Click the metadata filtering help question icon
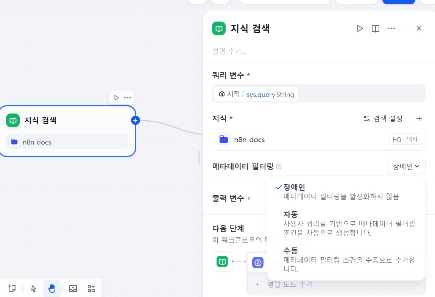Image resolution: width=435 pixels, height=297 pixels. click(279, 166)
